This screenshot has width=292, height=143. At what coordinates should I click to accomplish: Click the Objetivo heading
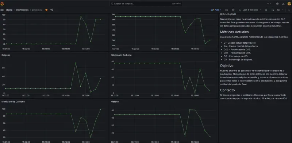coord(227,65)
